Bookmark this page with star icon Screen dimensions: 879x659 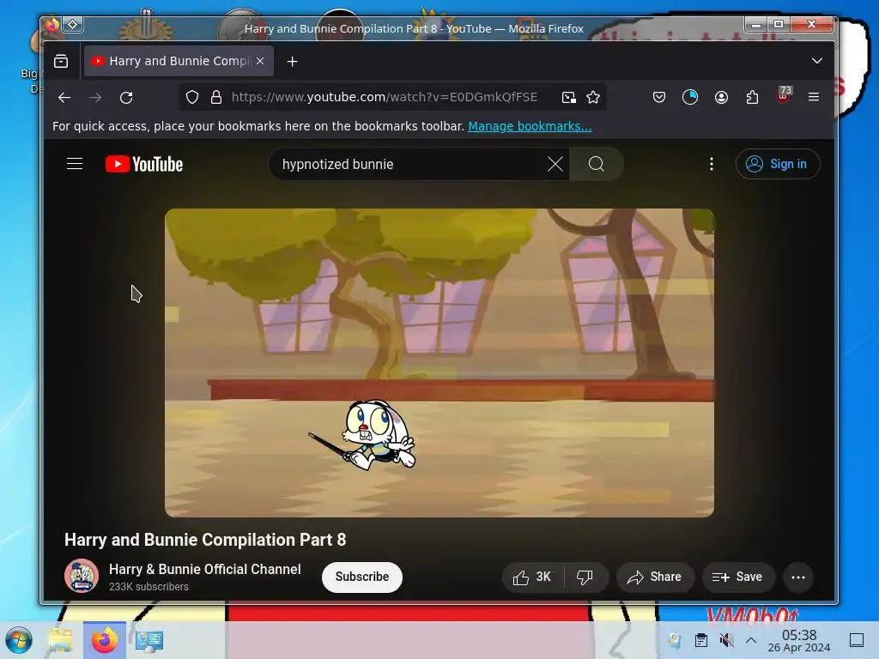coord(593,98)
